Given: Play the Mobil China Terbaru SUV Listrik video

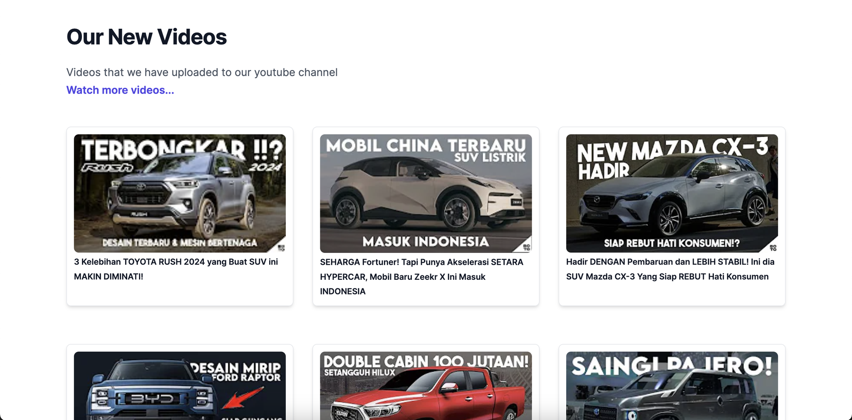Looking at the screenshot, I should (426, 193).
